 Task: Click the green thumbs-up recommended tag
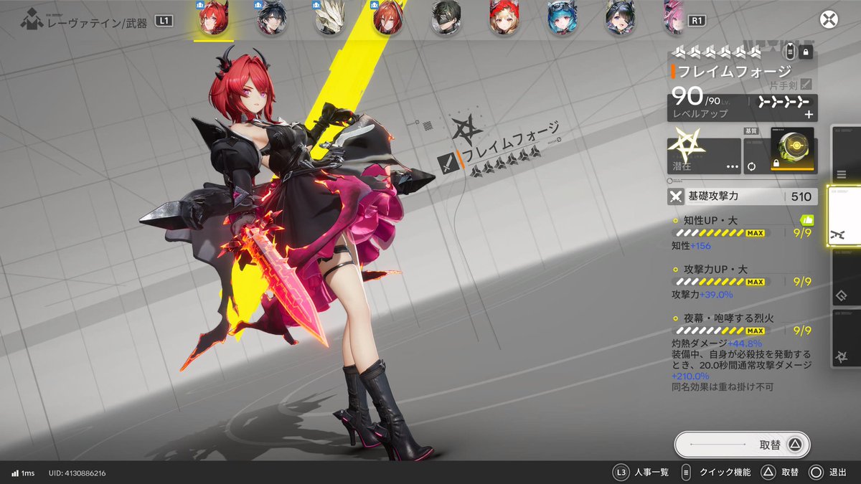[806, 221]
